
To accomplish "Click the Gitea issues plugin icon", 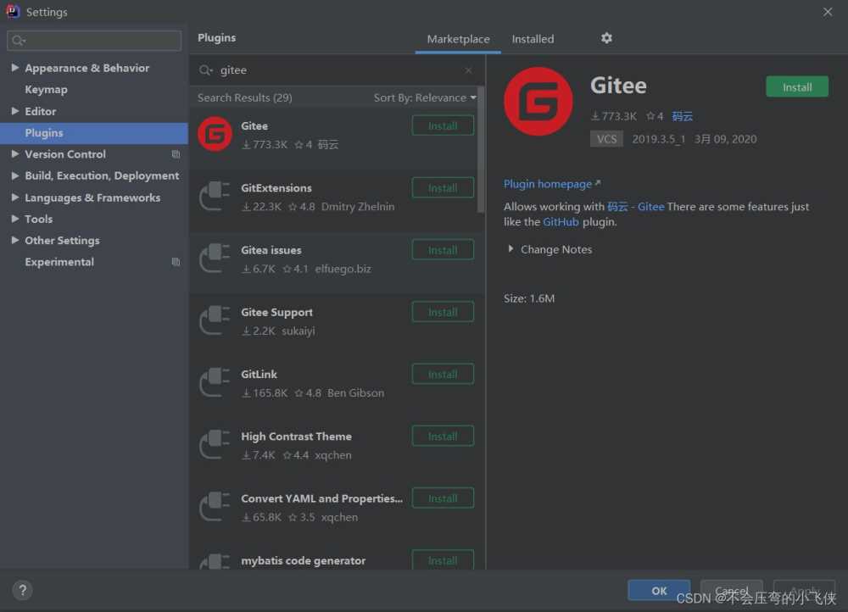I will coord(215,259).
